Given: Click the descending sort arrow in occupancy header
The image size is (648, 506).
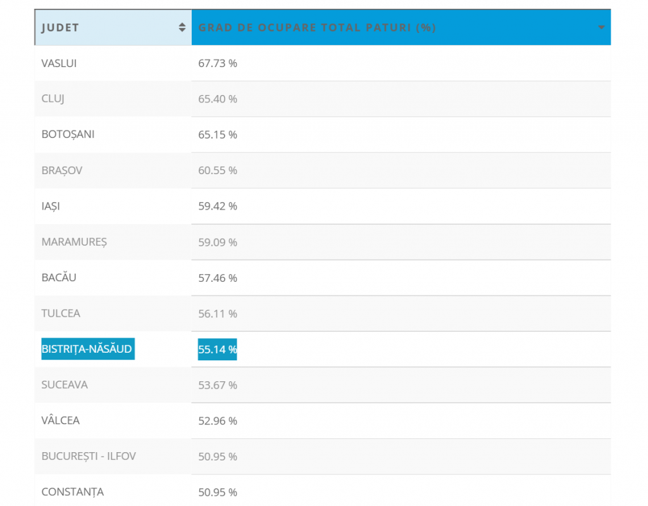Looking at the screenshot, I should [x=601, y=27].
